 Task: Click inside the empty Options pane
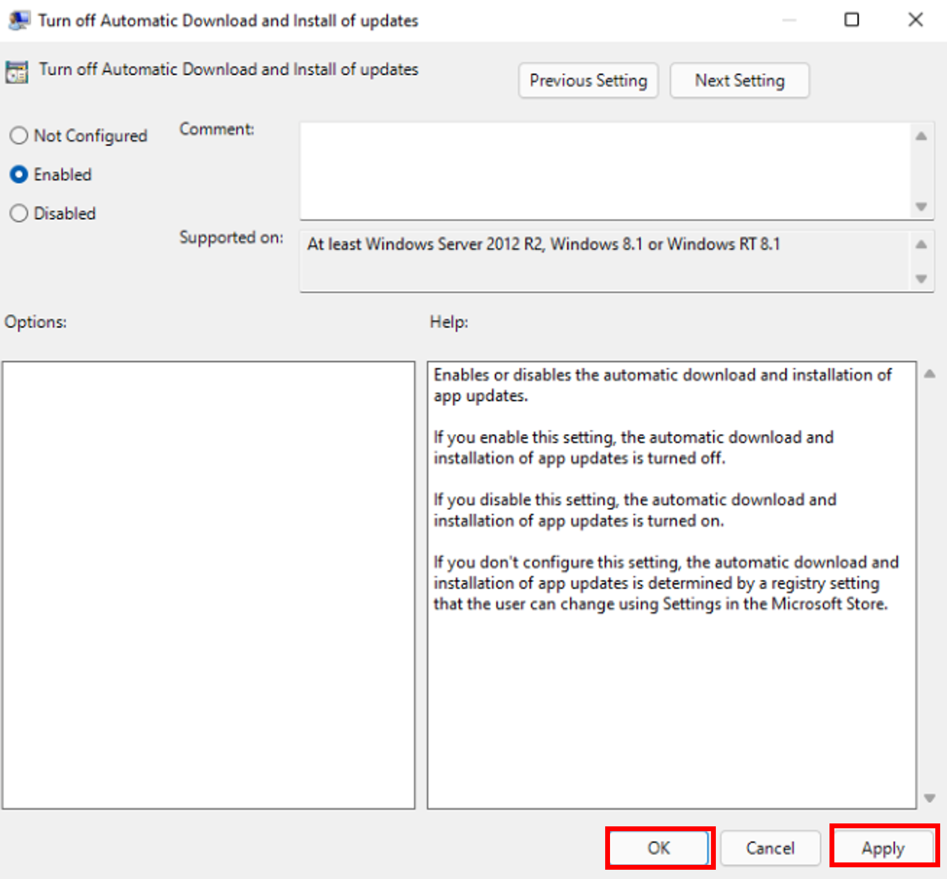tap(209, 585)
